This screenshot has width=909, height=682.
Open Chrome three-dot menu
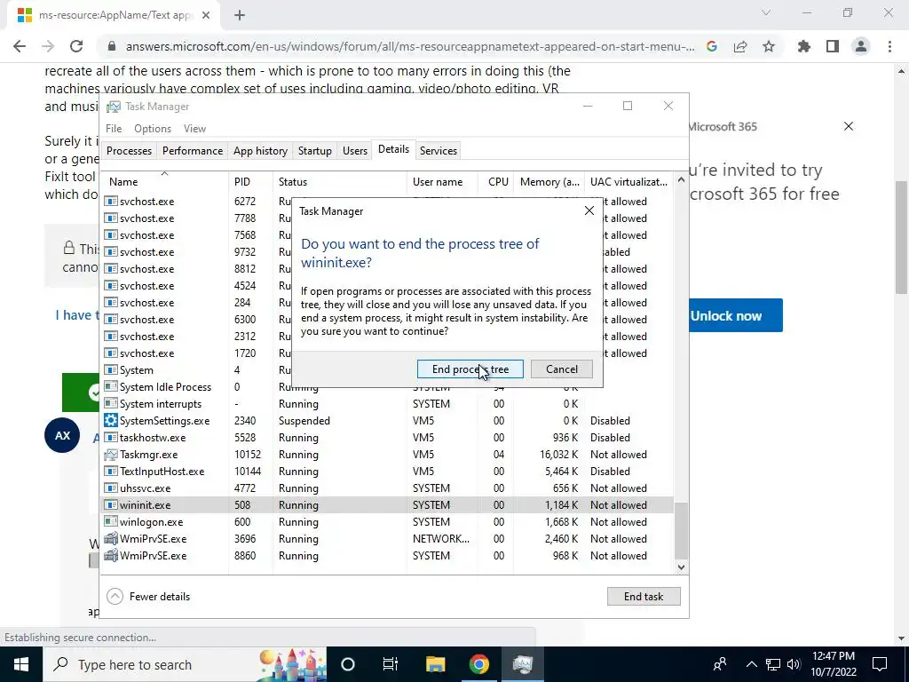[889, 46]
